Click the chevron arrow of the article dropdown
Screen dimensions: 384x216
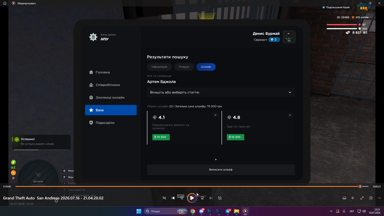tap(290, 92)
